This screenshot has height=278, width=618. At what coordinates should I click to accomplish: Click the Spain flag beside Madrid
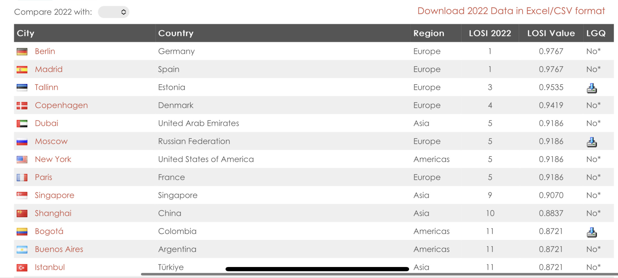tap(22, 70)
